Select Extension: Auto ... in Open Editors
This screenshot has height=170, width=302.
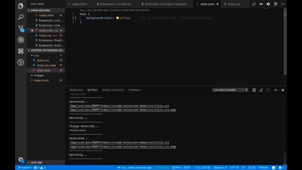point(46,45)
